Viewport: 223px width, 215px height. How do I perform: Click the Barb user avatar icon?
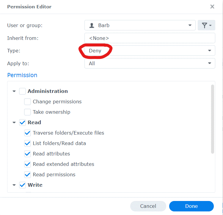click(92, 25)
